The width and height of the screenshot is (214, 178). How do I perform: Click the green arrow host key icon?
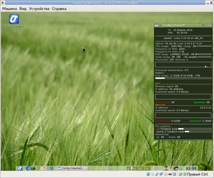point(185,174)
